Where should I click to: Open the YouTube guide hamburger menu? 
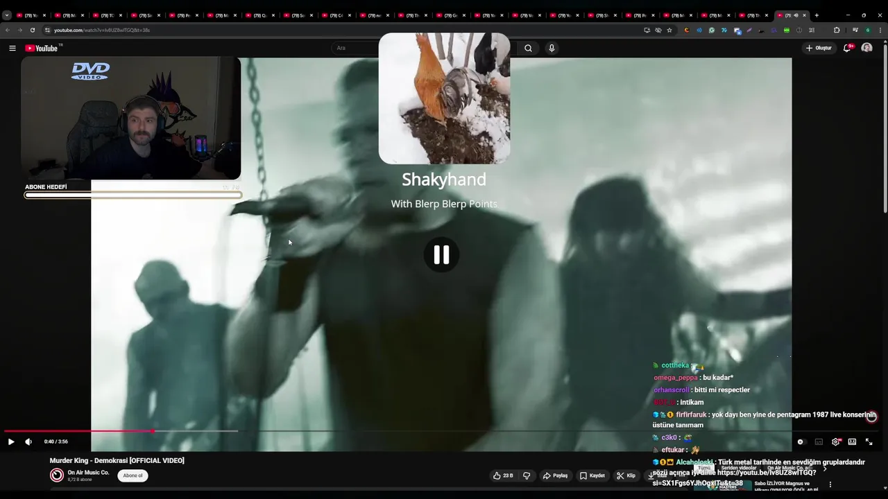12,48
